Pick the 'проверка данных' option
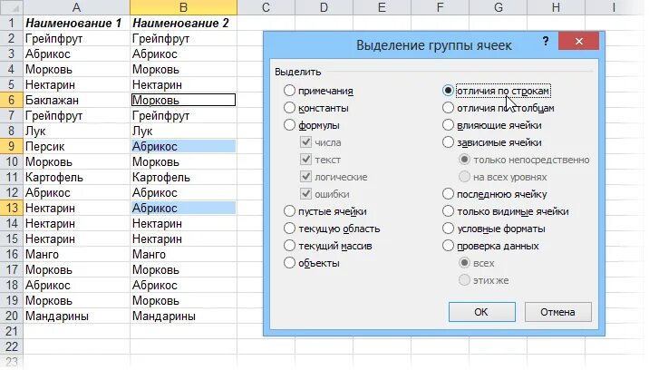Image resolution: width=649 pixels, height=370 pixels. point(448,245)
